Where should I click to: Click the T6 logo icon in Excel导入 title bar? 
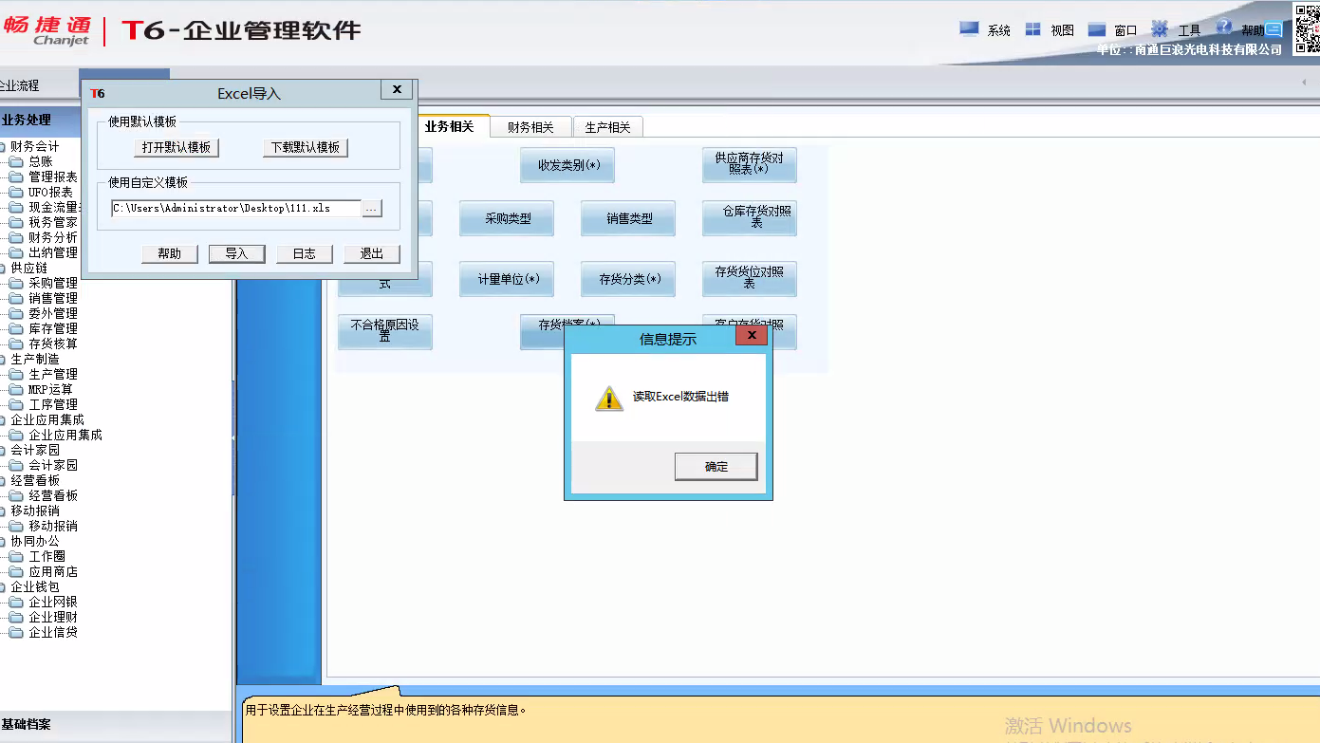pyautogui.click(x=98, y=93)
